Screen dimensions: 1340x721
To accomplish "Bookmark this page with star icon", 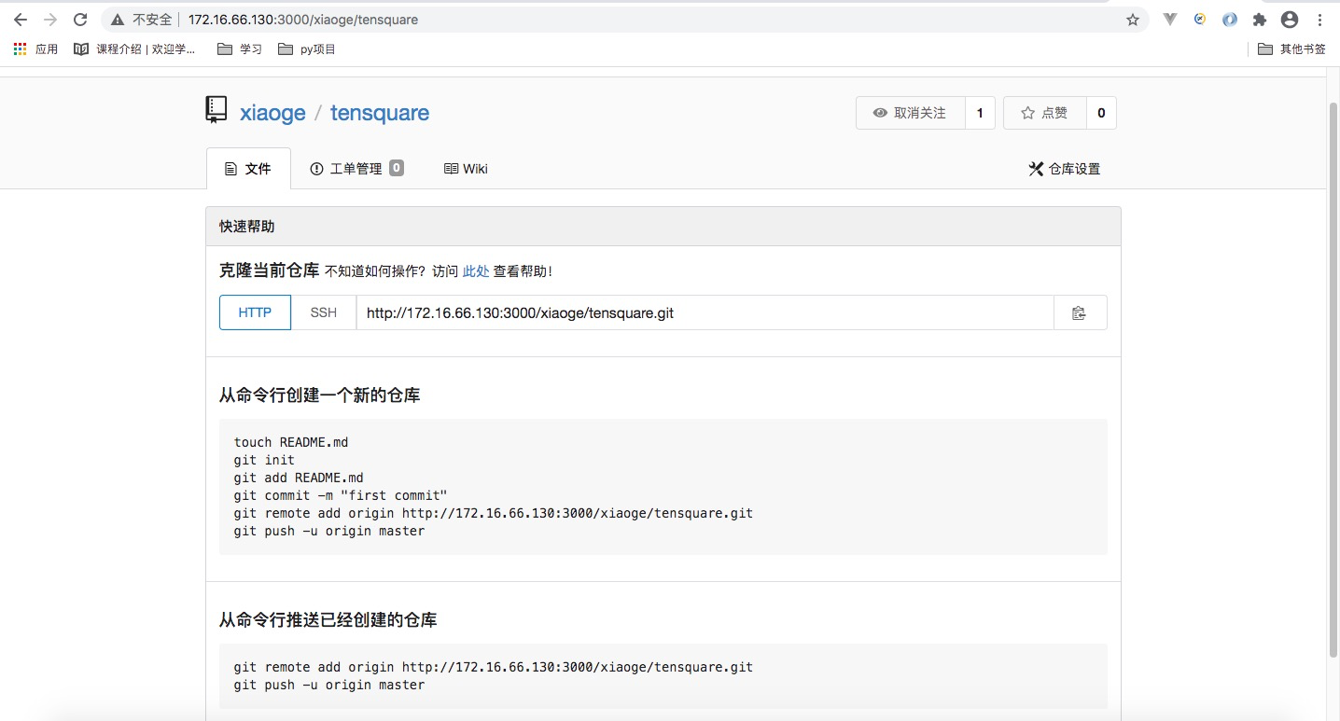I will (x=1133, y=20).
